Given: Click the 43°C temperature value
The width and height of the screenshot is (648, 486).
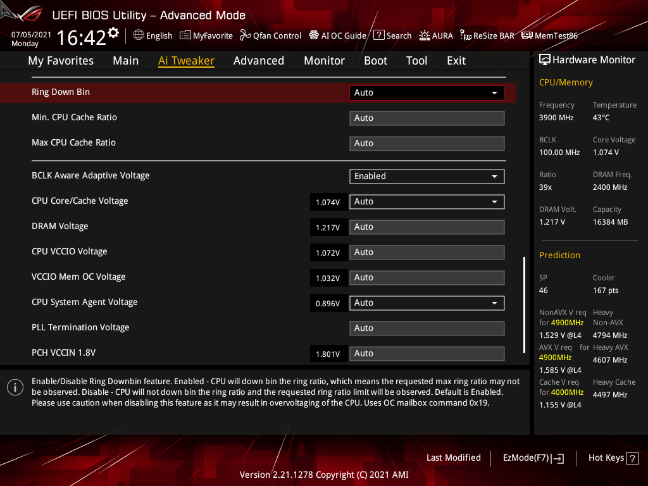Looking at the screenshot, I should 601,118.
